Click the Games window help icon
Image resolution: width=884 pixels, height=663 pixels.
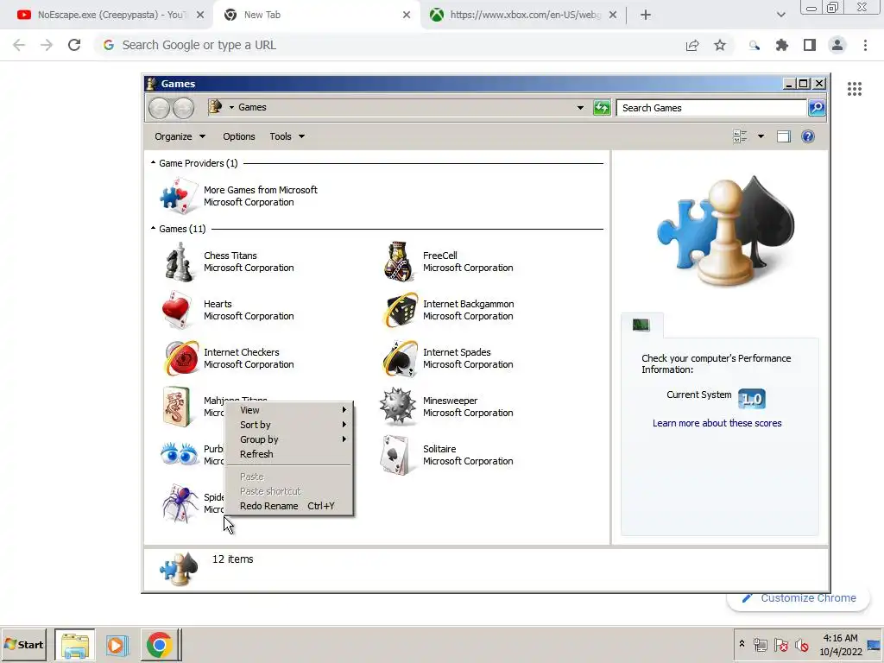(808, 136)
